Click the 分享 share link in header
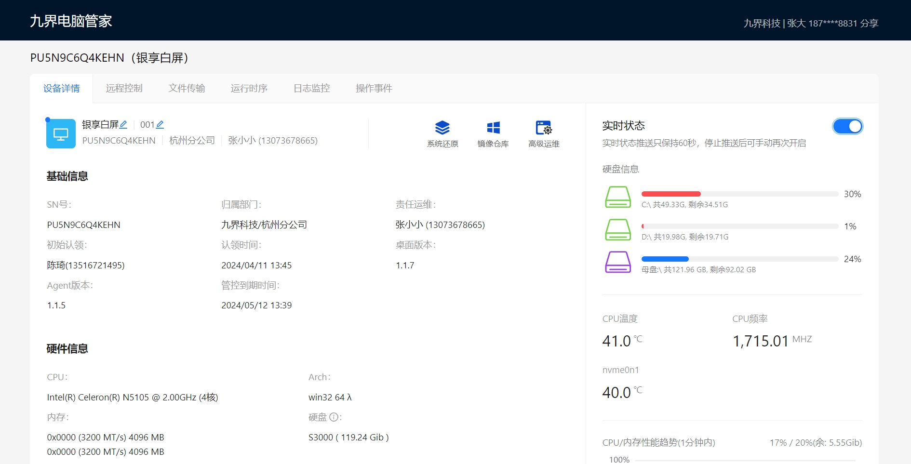This screenshot has width=911, height=464. 869,23
